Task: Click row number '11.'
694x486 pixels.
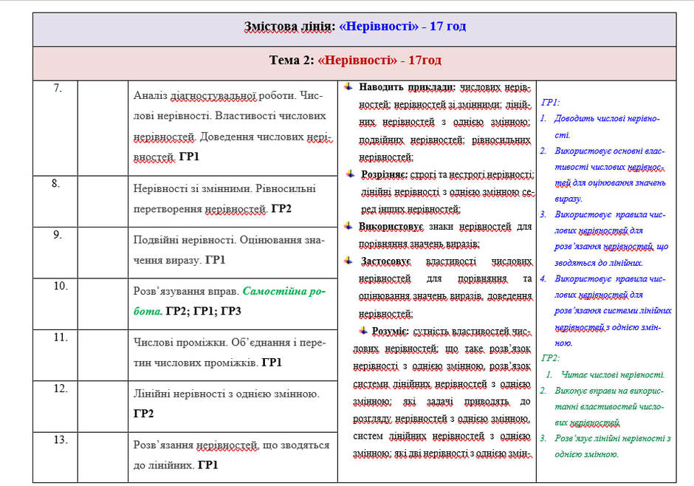Action: coord(61,338)
